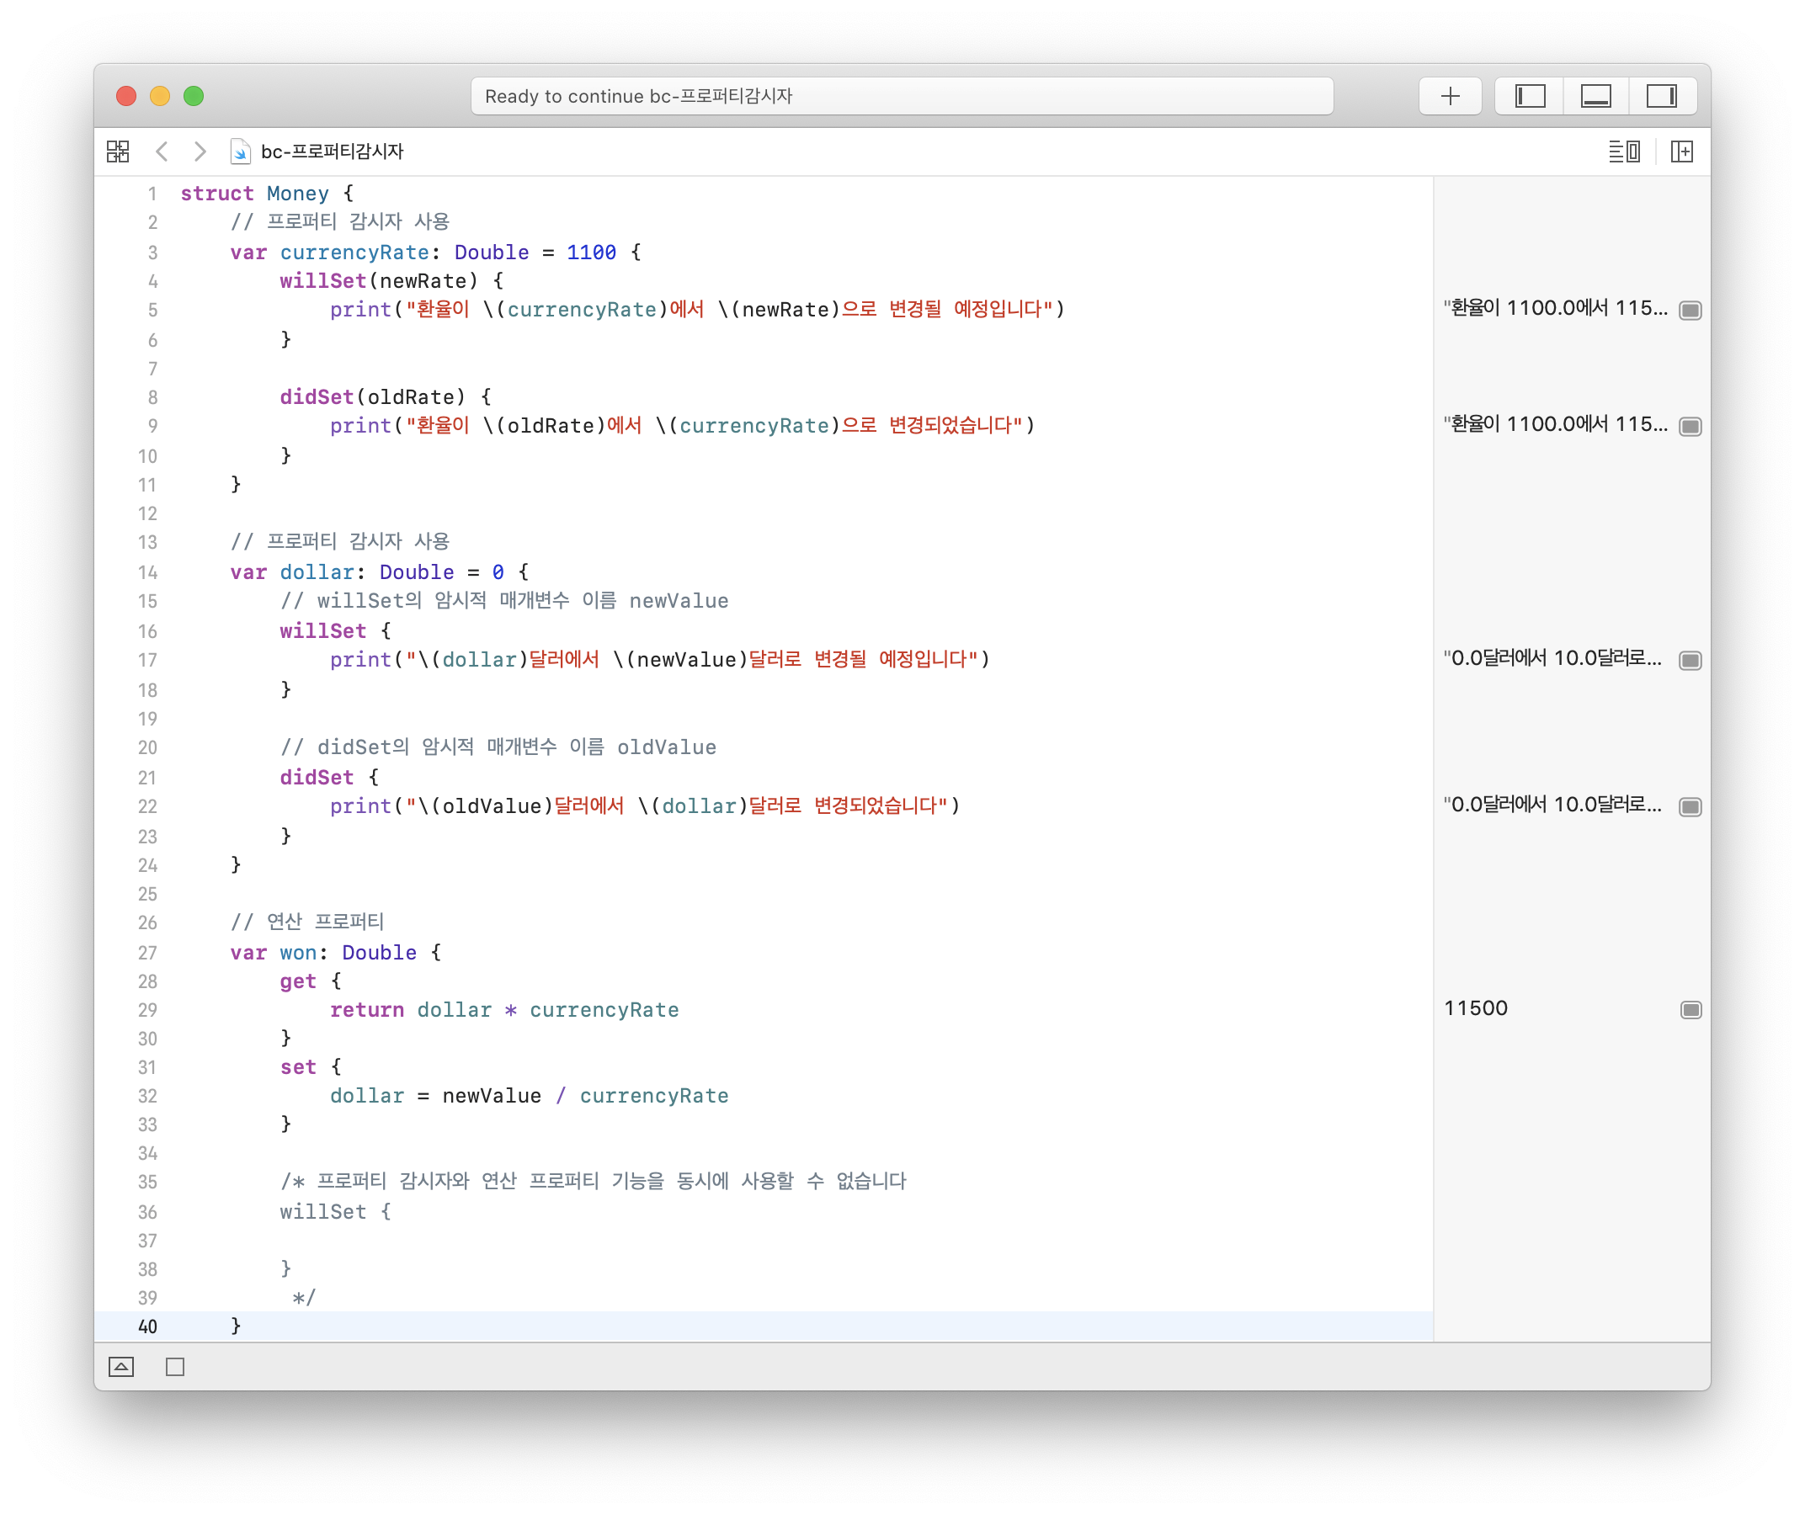This screenshot has width=1805, height=1515.
Task: Show inline result for line 5 willSet print
Action: (x=1690, y=311)
